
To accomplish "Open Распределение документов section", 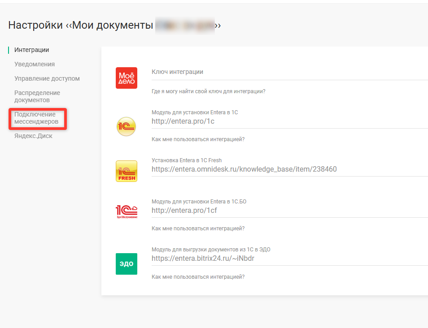I will click(x=37, y=96).
